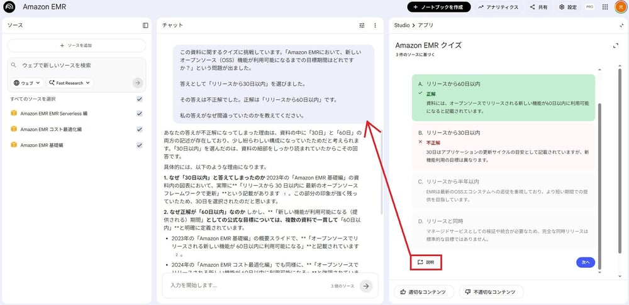Uncheck Amazon EMR 基礎編 source checkbox
Screen dimensions: 629x305
[140, 145]
